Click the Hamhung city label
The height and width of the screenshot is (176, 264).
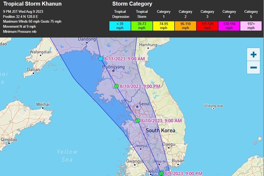point(148,45)
